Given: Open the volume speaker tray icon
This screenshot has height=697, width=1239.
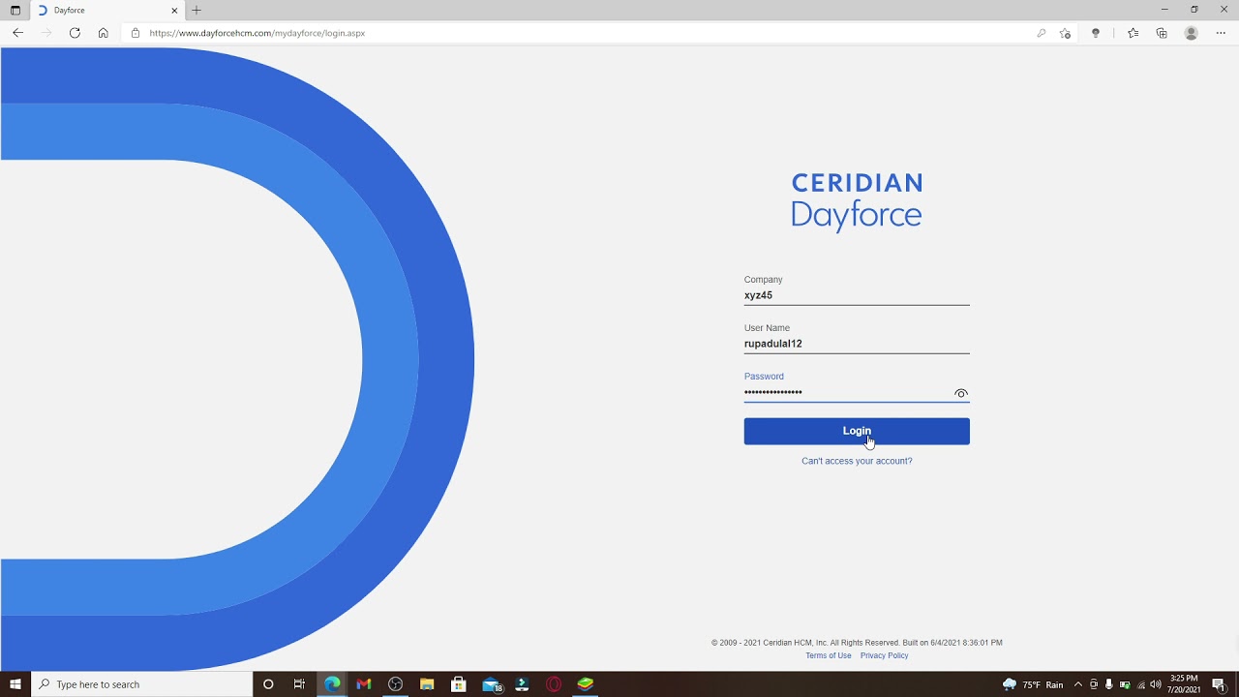Looking at the screenshot, I should [1156, 684].
